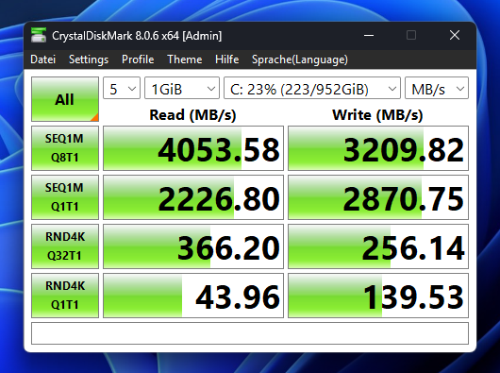The height and width of the screenshot is (373, 500).
Task: Run all benchmarks with the All button
Action: click(x=65, y=99)
